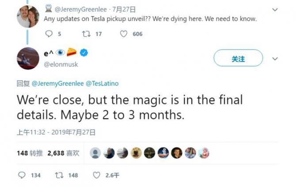Reply to Elon Musk's tweet
296x187 pixels.
pos(22,175)
